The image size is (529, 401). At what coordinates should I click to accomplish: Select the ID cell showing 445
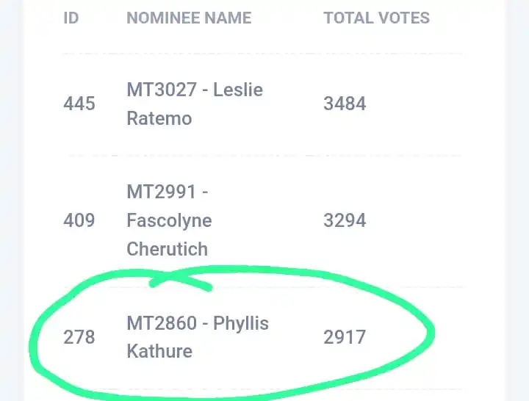point(79,104)
